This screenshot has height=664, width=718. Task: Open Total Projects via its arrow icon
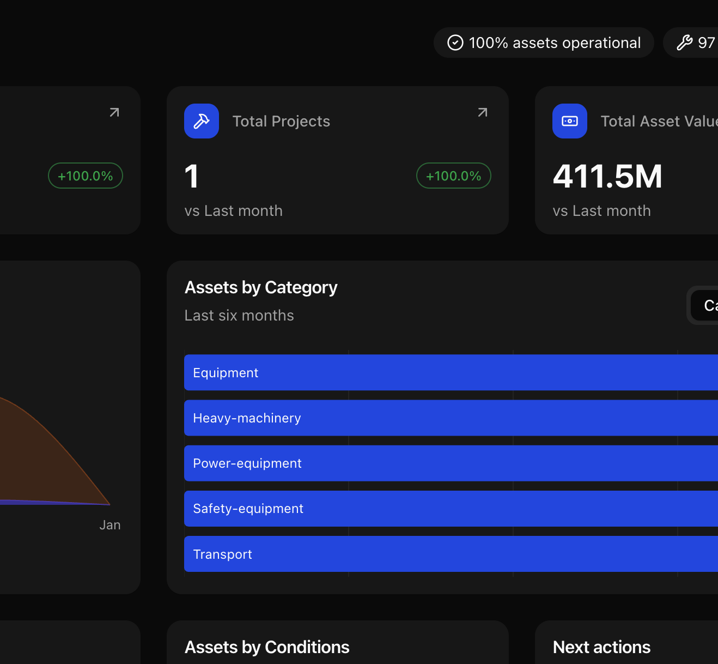(x=483, y=112)
